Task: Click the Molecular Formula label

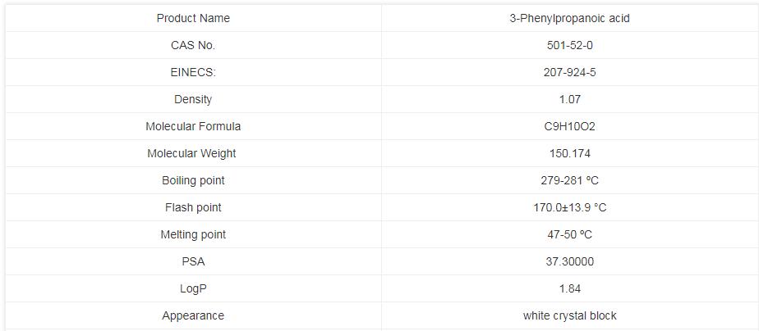Action: [193, 126]
